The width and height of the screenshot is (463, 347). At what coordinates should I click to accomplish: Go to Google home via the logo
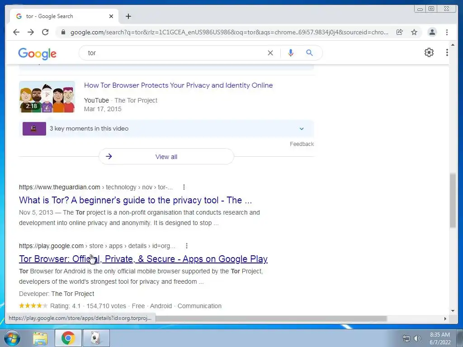coord(37,53)
